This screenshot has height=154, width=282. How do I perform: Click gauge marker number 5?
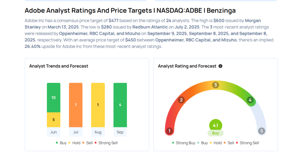click(262, 131)
